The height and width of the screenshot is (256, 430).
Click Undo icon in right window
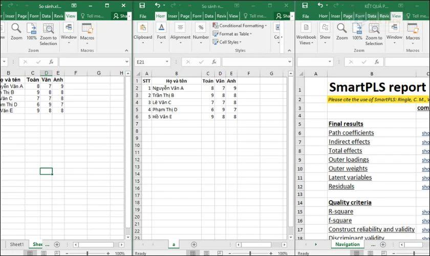coord(320,5)
